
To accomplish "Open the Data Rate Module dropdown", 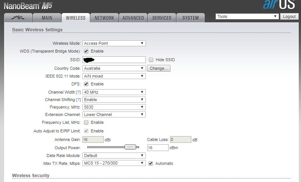I will [114, 156].
